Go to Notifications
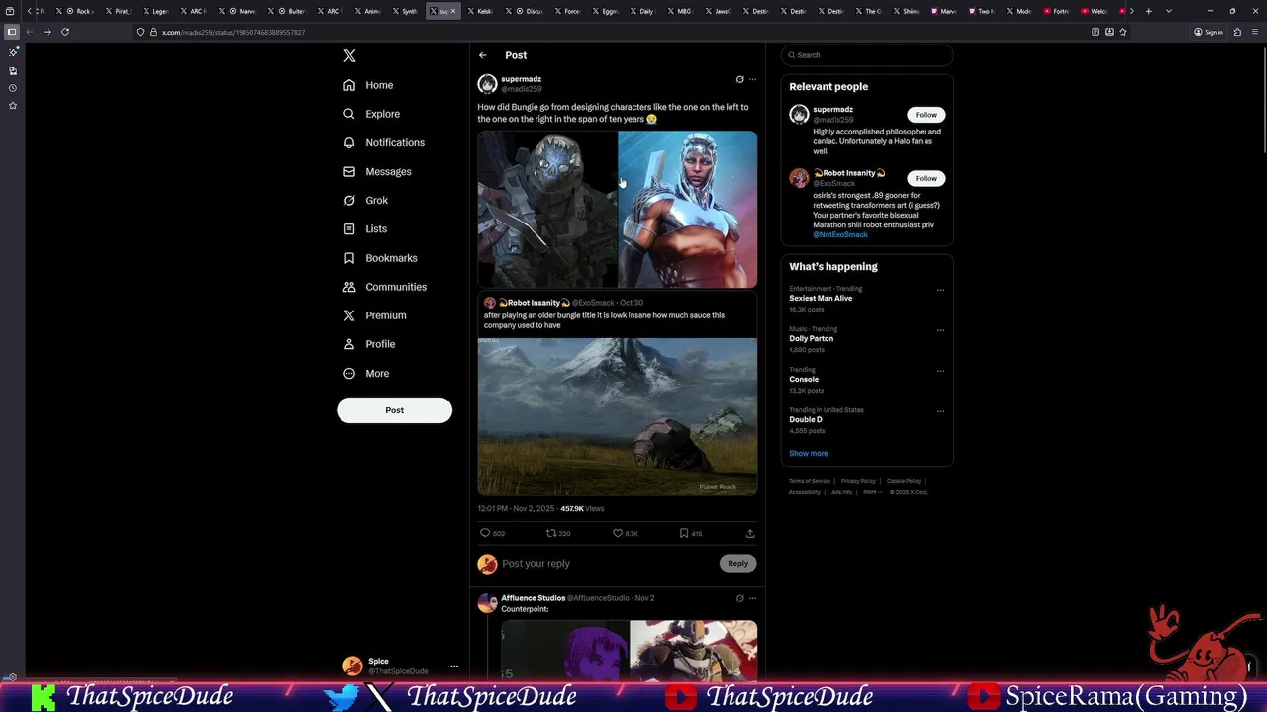 point(384,142)
